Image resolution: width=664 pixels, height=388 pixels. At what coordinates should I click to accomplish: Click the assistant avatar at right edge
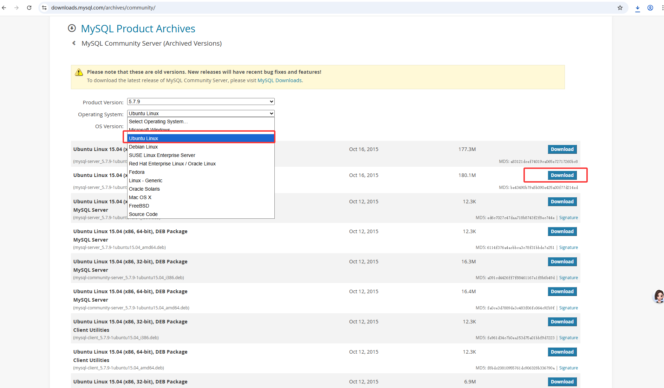click(658, 296)
